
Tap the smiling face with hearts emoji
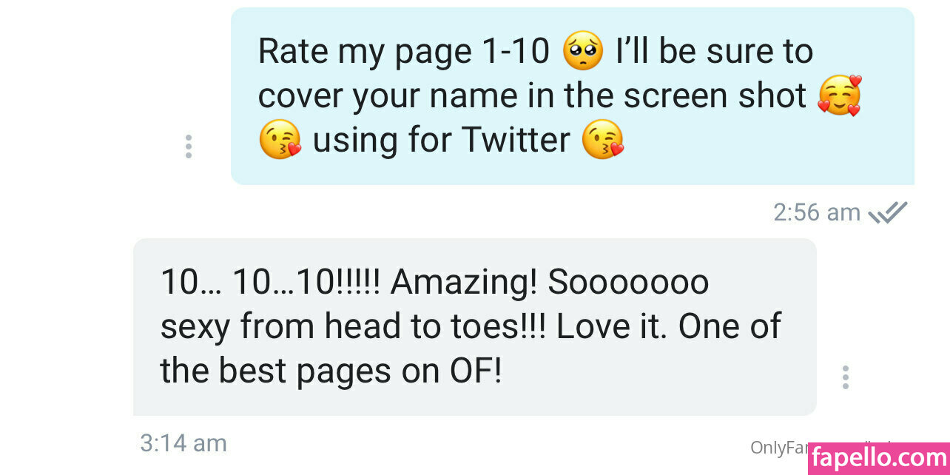click(x=839, y=95)
